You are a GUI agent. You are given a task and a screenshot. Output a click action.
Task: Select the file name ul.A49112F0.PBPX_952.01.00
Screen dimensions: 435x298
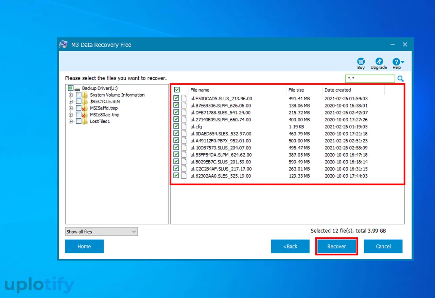point(221,140)
